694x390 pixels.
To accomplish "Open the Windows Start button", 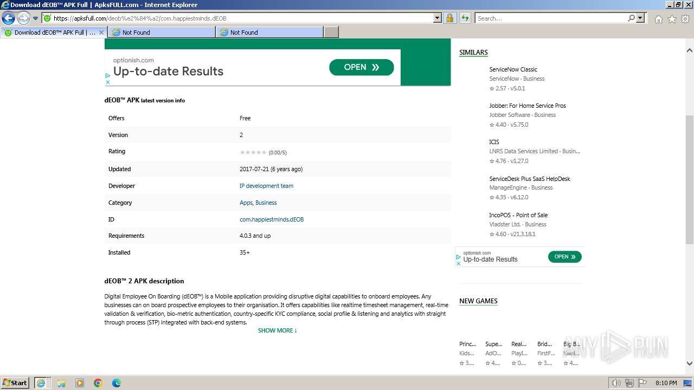I will pos(15,382).
